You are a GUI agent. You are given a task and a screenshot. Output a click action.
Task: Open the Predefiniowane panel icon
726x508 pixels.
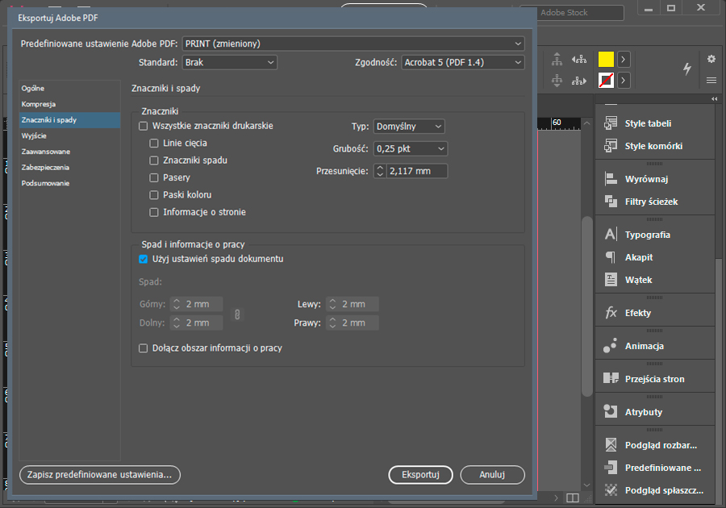[611, 468]
